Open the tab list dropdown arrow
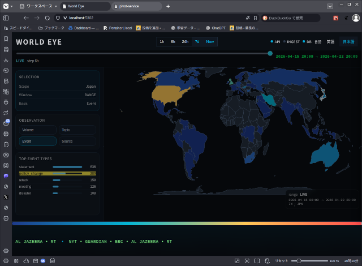Image resolution: width=362 pixels, height=266 pixels. pyautogui.click(x=330, y=6)
